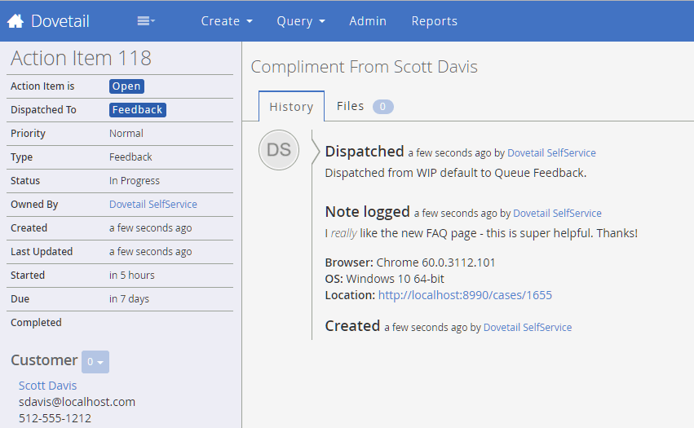Click Dovetail SelfService in Dispatched entry

(551, 153)
